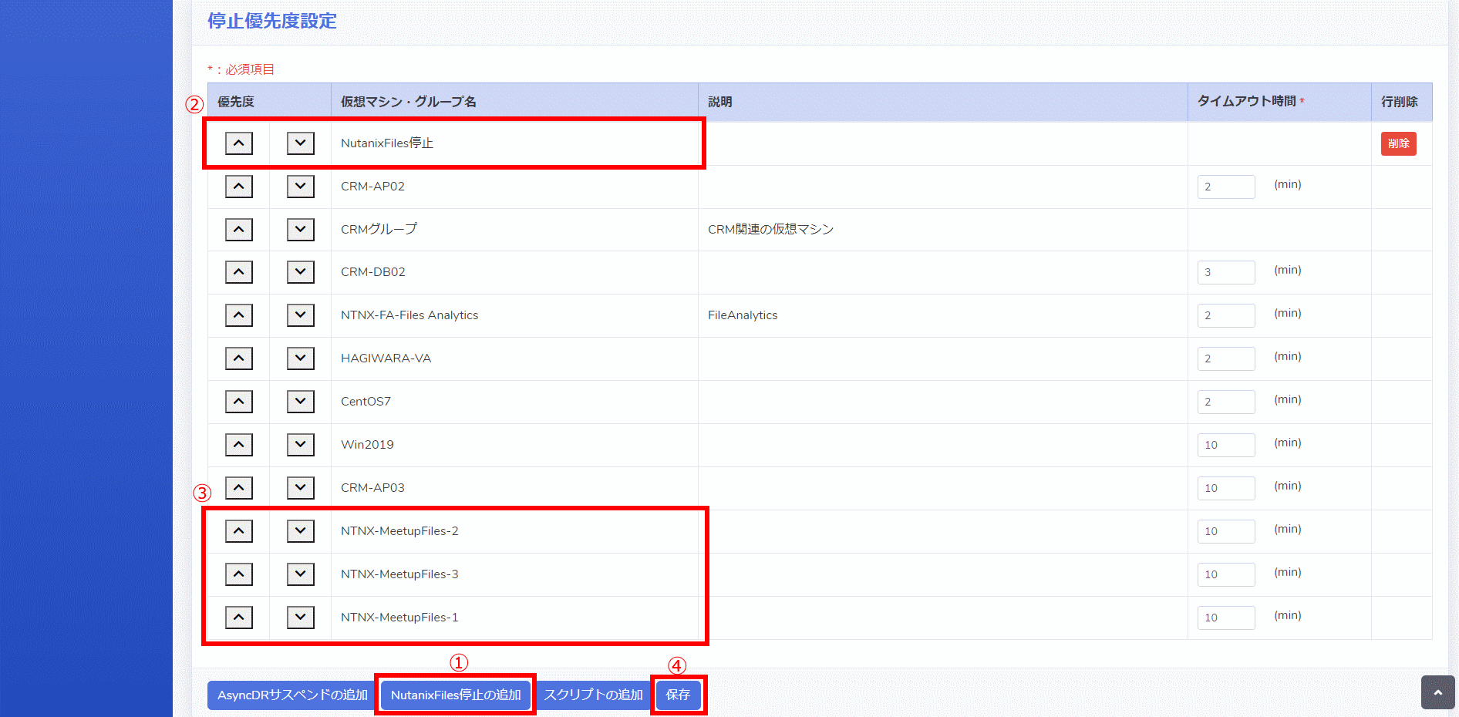Move NTNX-MeetupFiles-1 row up
1459x717 pixels.
tap(239, 618)
